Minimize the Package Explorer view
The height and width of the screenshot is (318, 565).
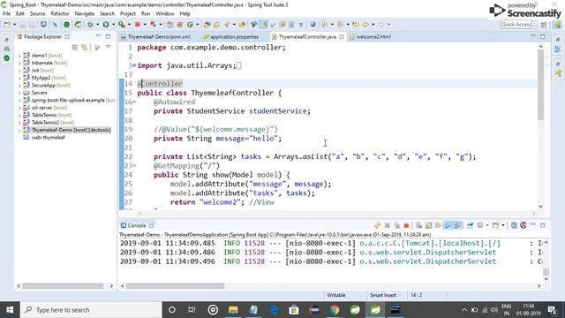[x=98, y=36]
